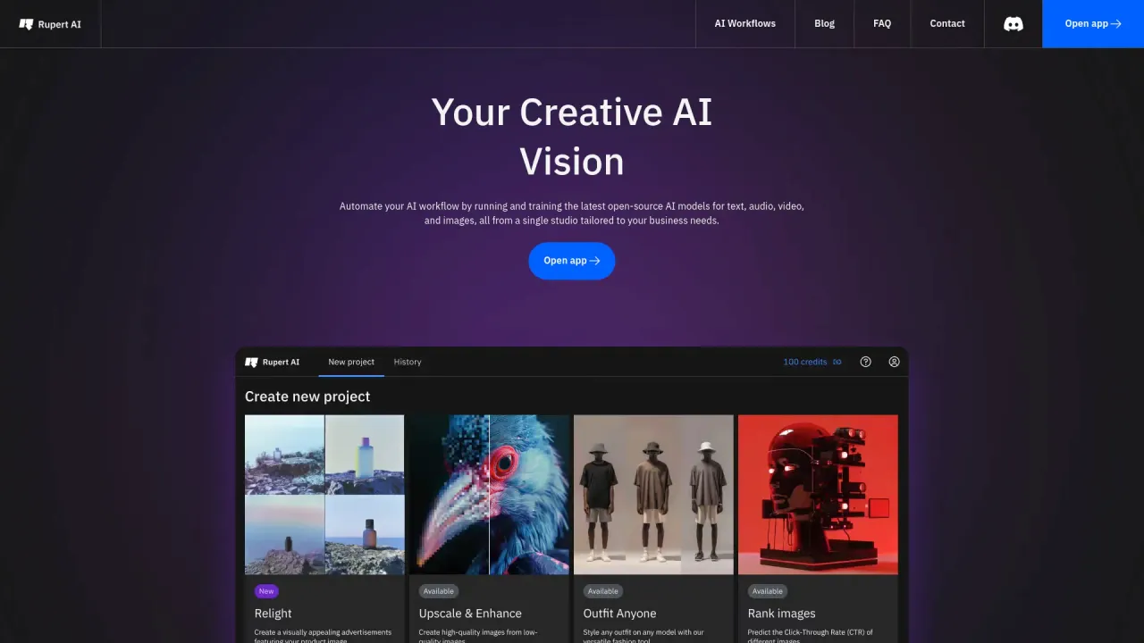Go to the Blog page

[x=824, y=23]
